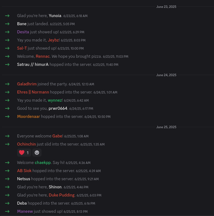This screenshot has width=214, height=216.
Task: Click the Ochinchin username
Action: click(x=26, y=144)
